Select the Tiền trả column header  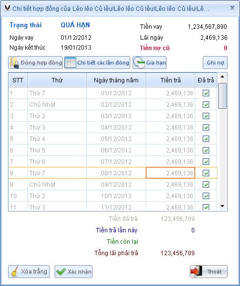tap(170, 80)
